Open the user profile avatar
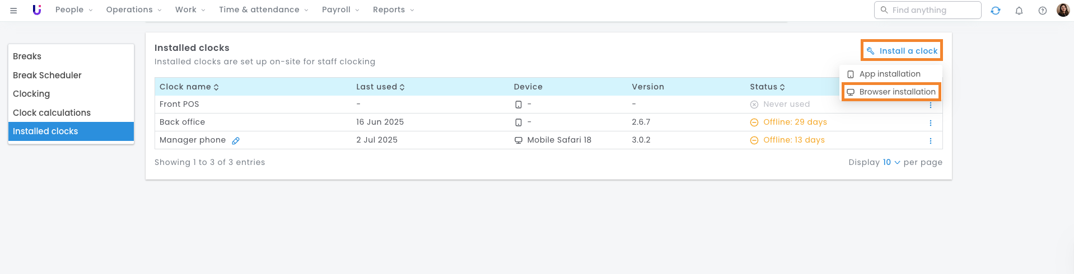The height and width of the screenshot is (274, 1074). [1063, 10]
